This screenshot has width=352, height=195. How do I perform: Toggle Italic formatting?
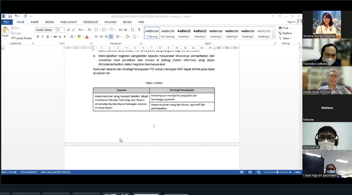click(x=43, y=37)
